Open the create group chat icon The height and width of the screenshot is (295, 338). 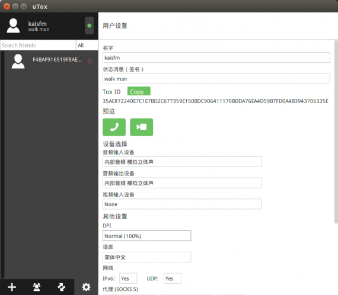coord(37,287)
